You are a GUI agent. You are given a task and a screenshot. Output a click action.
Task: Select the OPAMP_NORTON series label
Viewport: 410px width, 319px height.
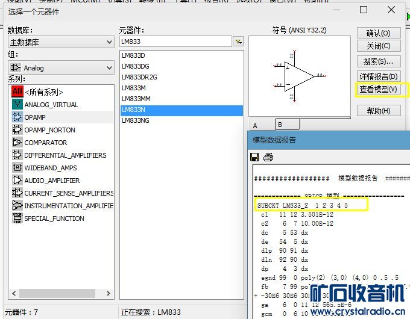coord(49,130)
